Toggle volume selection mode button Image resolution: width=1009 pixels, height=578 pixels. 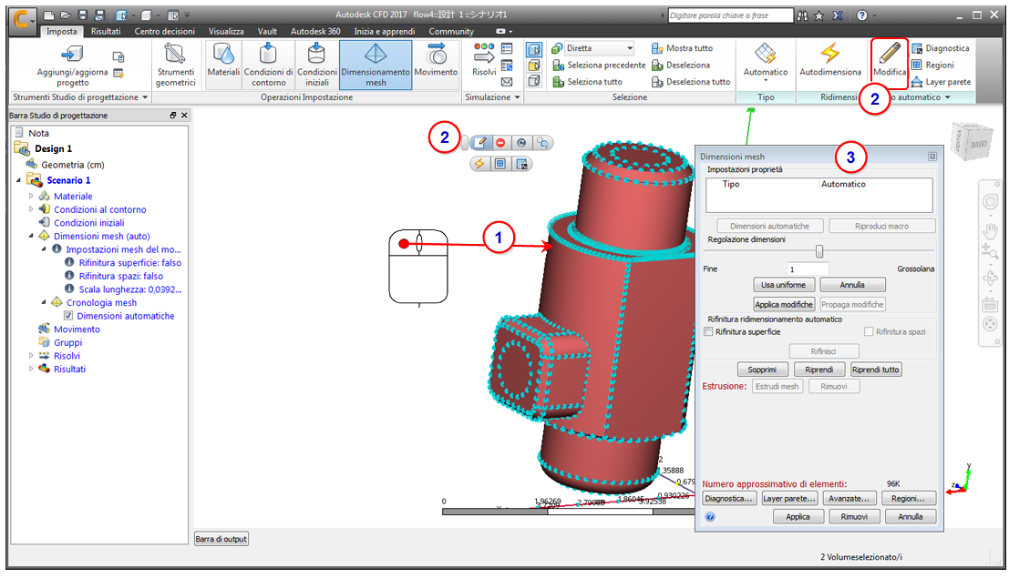click(534, 49)
